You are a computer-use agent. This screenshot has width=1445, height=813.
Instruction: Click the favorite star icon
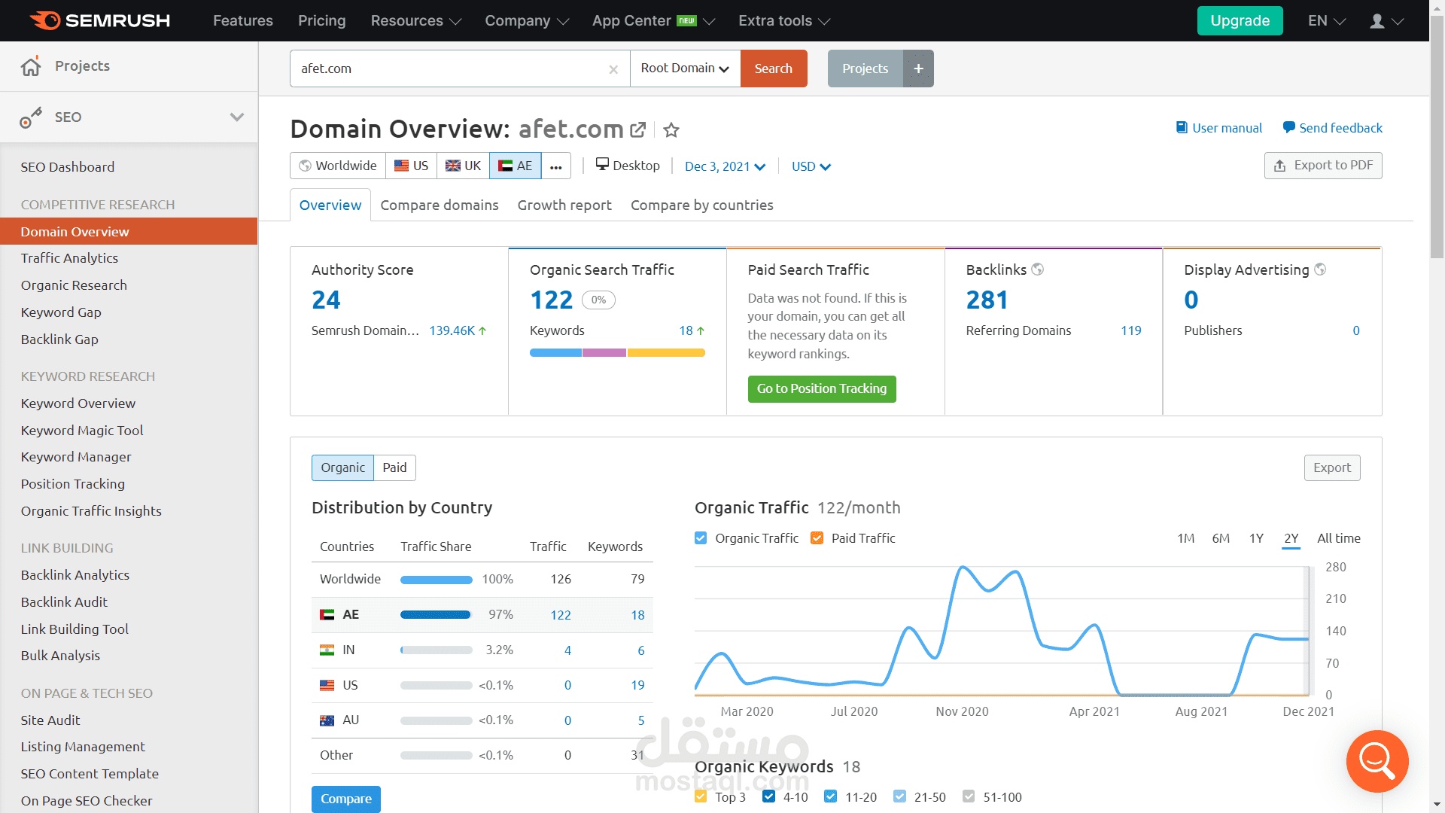coord(671,130)
